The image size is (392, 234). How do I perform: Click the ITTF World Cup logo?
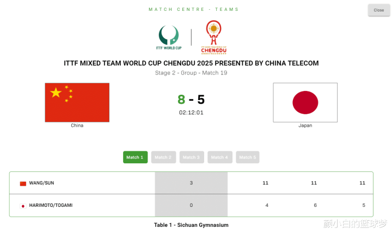(x=168, y=37)
